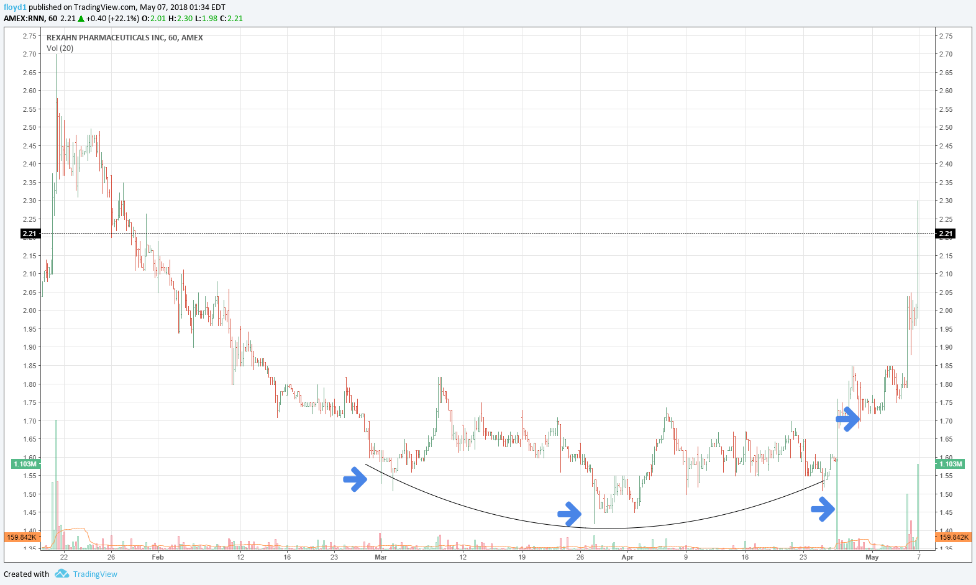Click the C:2.21 close price value
Viewport: 976px width, 585px height.
(231, 18)
